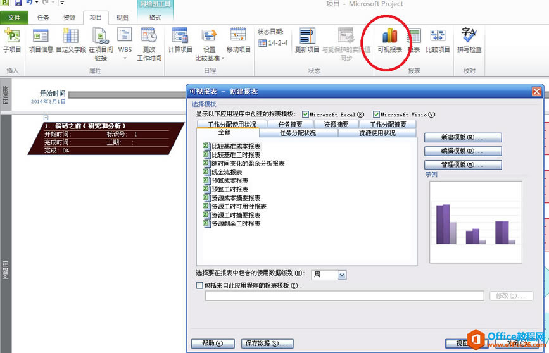Open Set Baseline dropdown
The image size is (549, 353).
[x=210, y=44]
